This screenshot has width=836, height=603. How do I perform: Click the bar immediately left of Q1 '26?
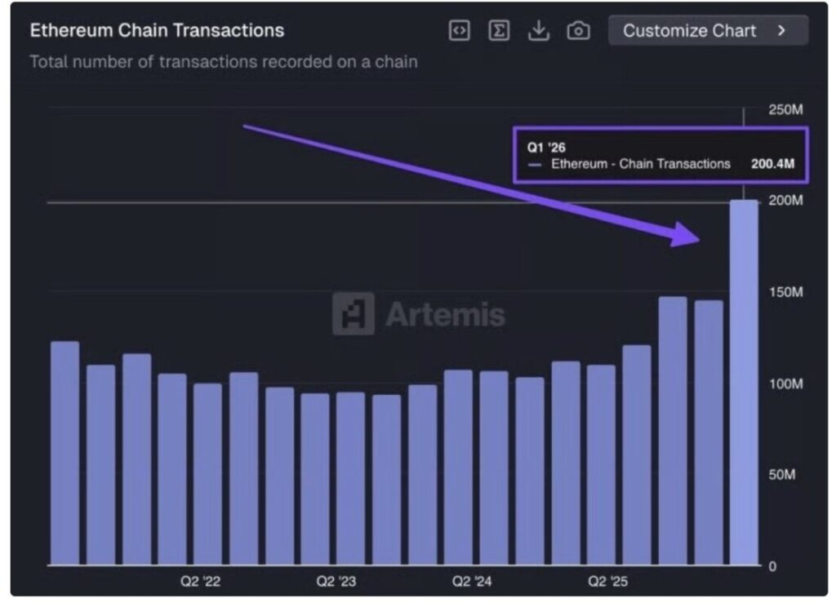pos(708,432)
